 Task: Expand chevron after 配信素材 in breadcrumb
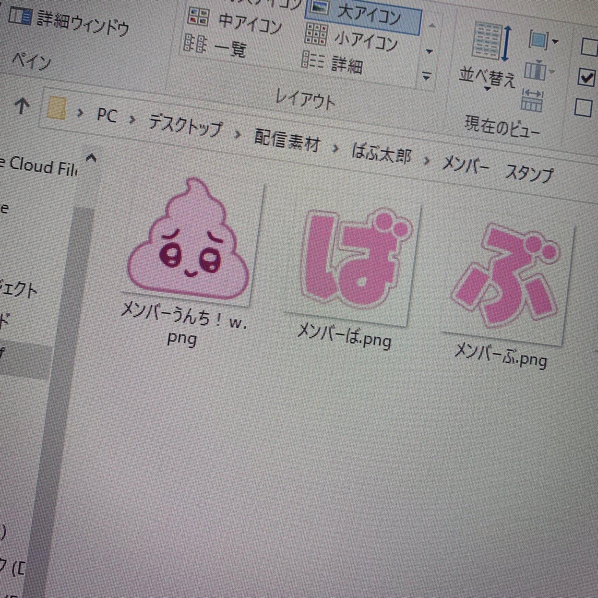click(336, 148)
